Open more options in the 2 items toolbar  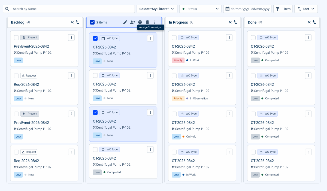pyautogui.click(x=155, y=22)
